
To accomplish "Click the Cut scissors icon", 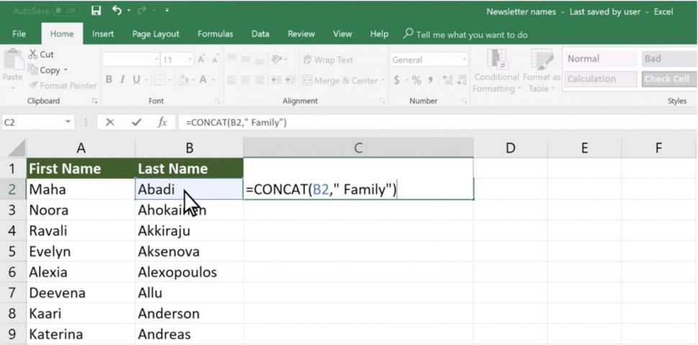I will [33, 54].
